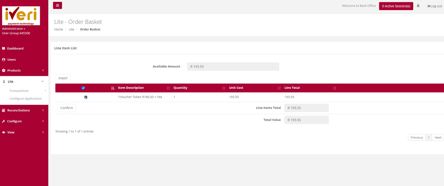This screenshot has width=444, height=186.
Task: Sort by Quantity column arrows
Action: click(x=224, y=88)
